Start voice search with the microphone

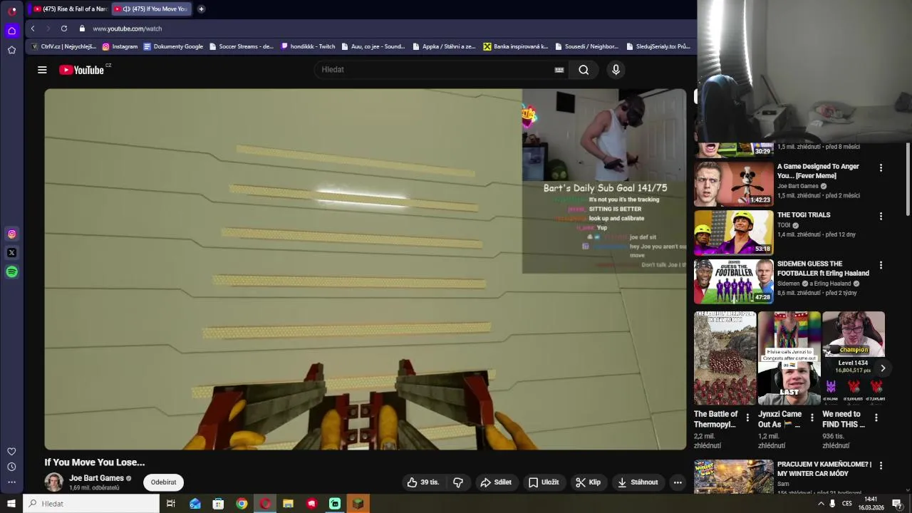(x=616, y=69)
